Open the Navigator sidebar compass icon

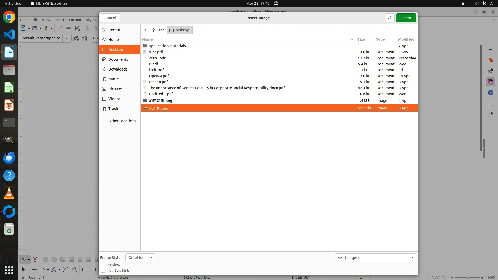click(490, 93)
